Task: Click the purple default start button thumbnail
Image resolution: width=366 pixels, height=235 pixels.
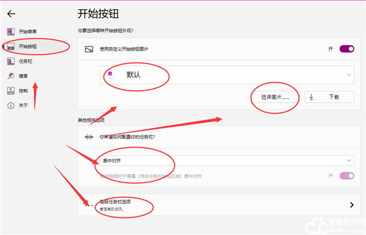Action: tap(112, 75)
